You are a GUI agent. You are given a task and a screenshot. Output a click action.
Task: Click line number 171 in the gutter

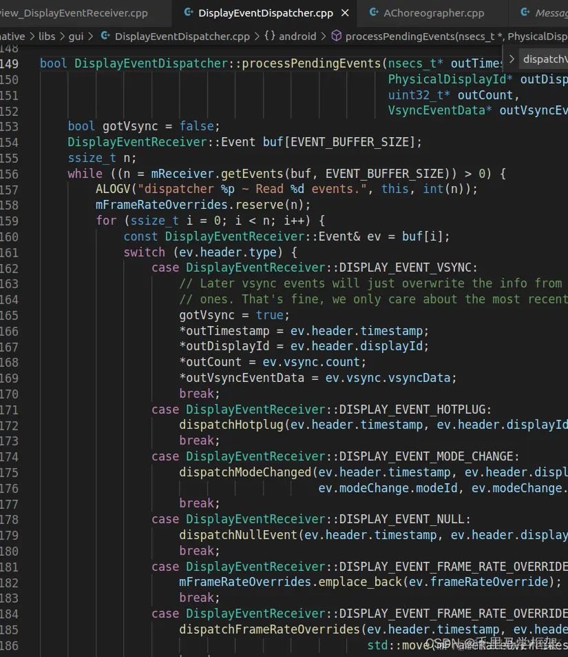coord(9,410)
